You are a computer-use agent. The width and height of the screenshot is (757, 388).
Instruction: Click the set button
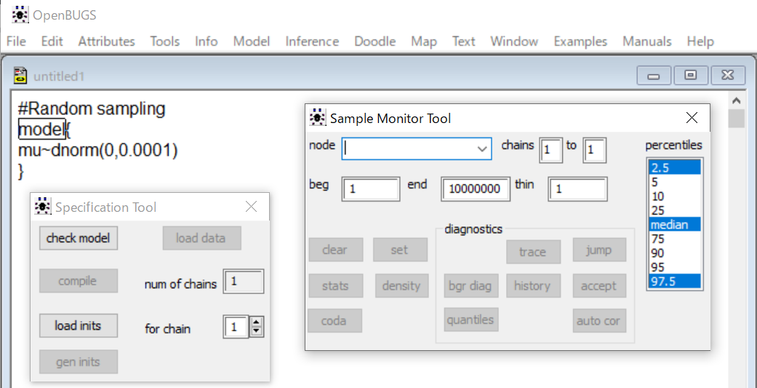click(400, 250)
